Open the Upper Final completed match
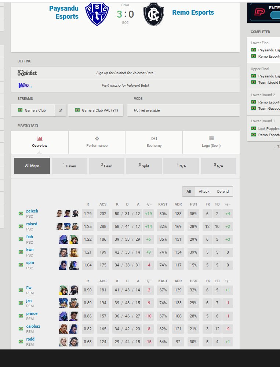This screenshot has height=367, width=280. pos(263,76)
